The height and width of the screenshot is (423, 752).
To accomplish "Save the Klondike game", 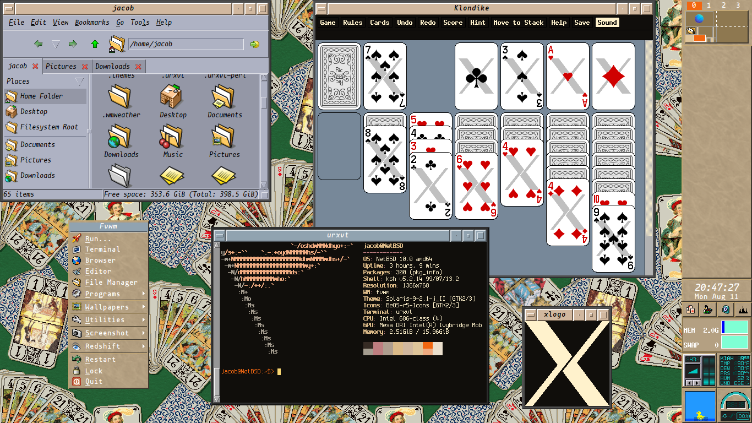I will [582, 23].
